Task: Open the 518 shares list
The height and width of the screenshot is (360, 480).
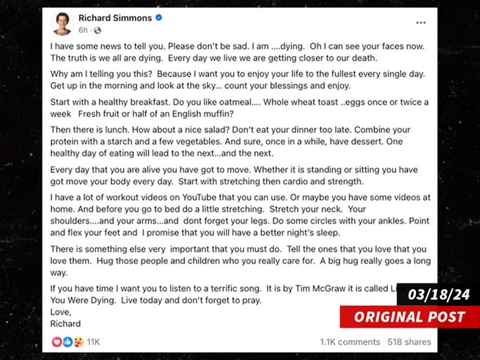Action: coord(409,342)
